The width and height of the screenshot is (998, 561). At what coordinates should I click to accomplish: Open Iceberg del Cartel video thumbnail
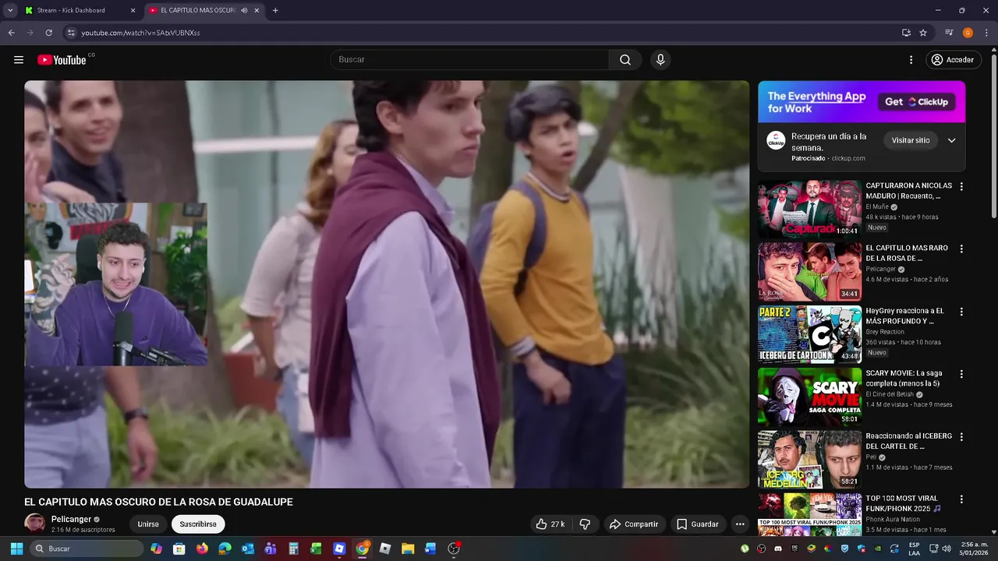[809, 459]
